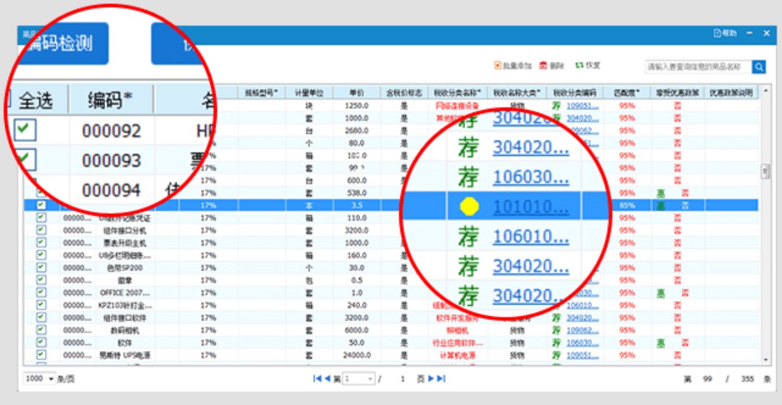This screenshot has height=405, width=782.
Task: Click the 删除 delete icon
Action: [x=544, y=65]
